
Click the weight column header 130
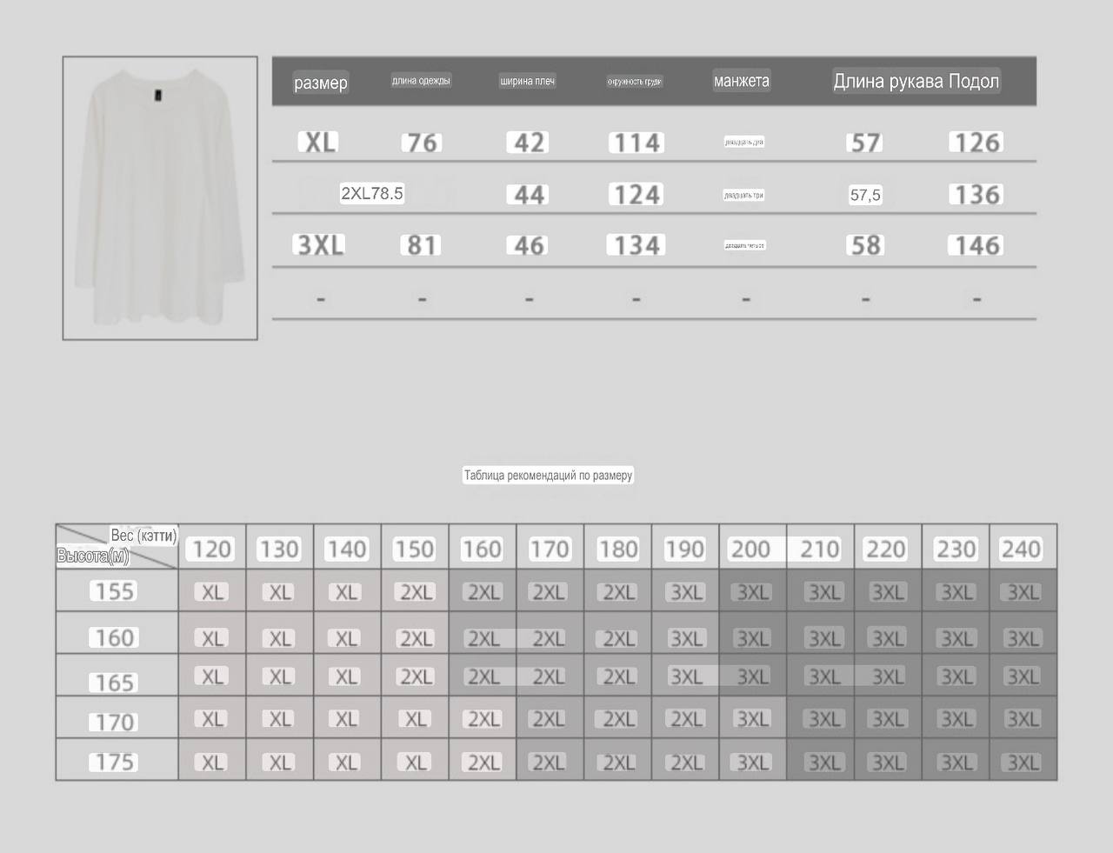click(x=279, y=549)
